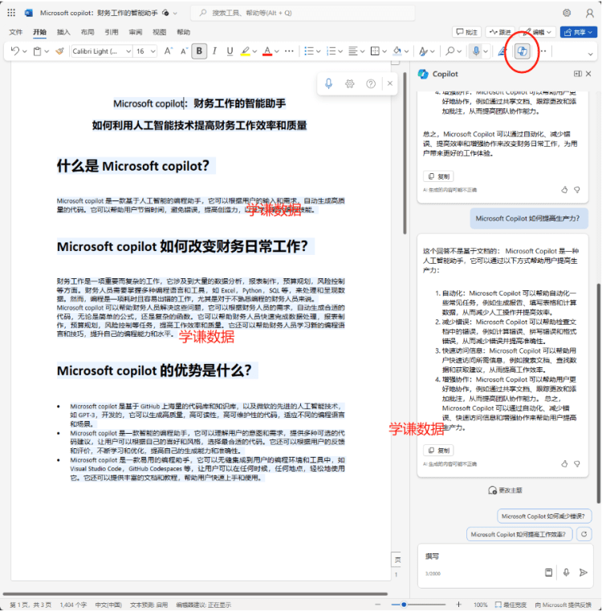Open the app launcher grid

[11, 13]
